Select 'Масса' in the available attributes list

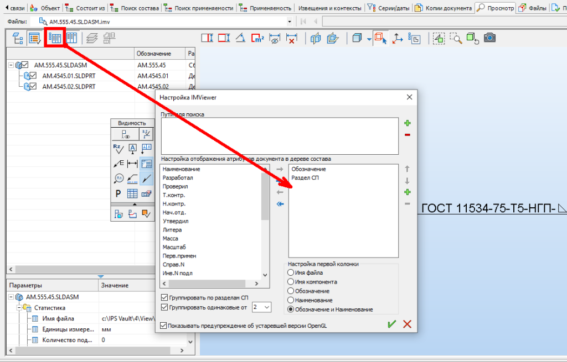[x=171, y=239]
